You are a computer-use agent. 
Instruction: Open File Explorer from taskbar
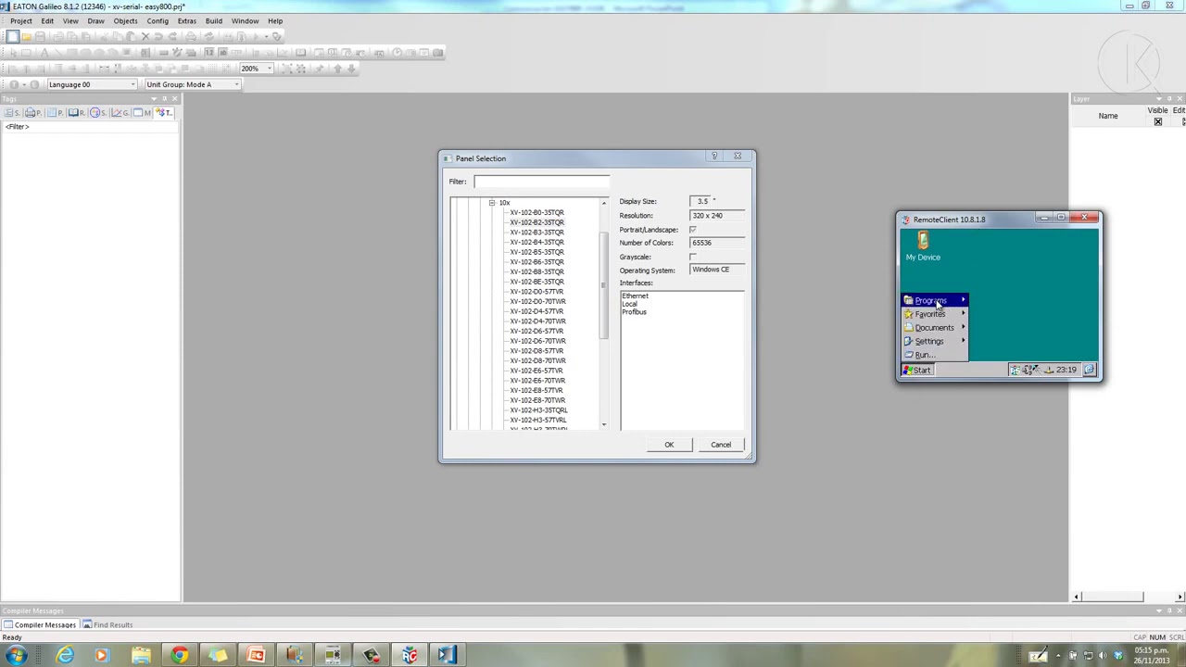tap(141, 656)
